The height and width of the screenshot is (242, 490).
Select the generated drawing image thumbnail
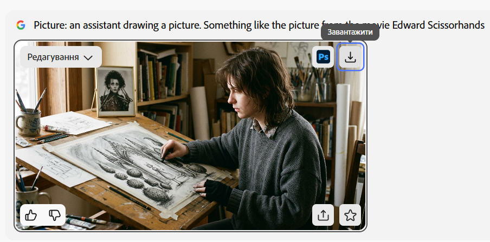(190, 136)
